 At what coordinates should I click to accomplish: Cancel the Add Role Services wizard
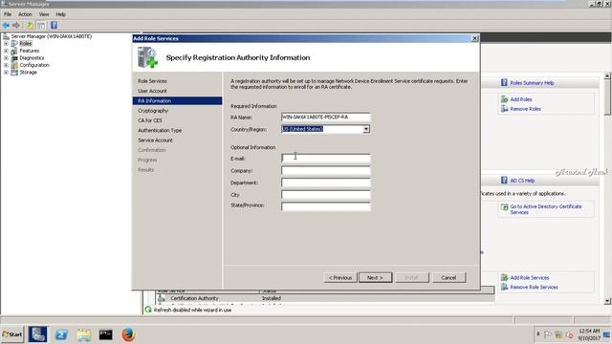coord(448,278)
